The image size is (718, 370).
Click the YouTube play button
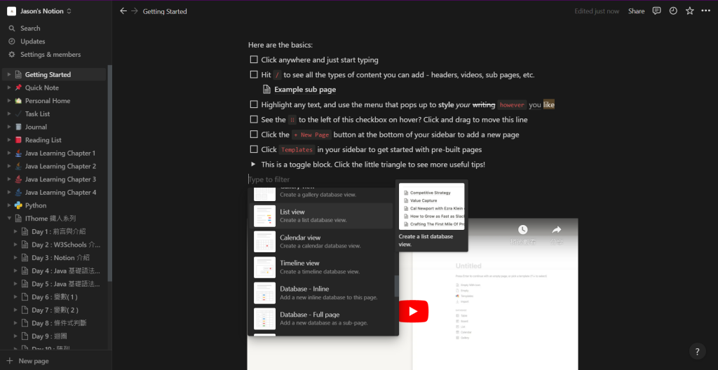click(413, 311)
